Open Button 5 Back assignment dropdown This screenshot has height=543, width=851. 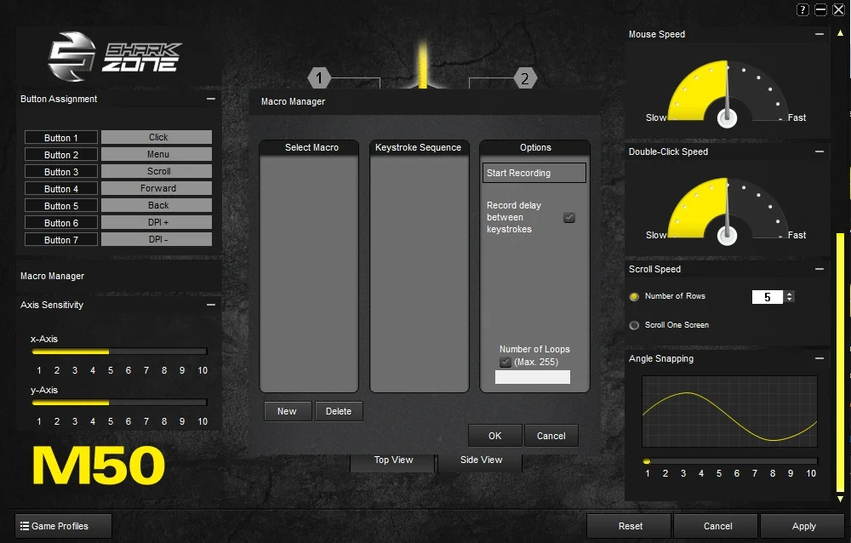pos(157,205)
